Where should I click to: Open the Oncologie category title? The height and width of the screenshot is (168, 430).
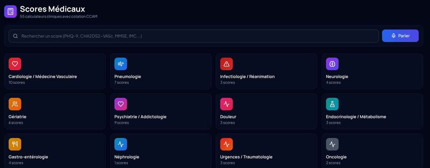[336, 157]
